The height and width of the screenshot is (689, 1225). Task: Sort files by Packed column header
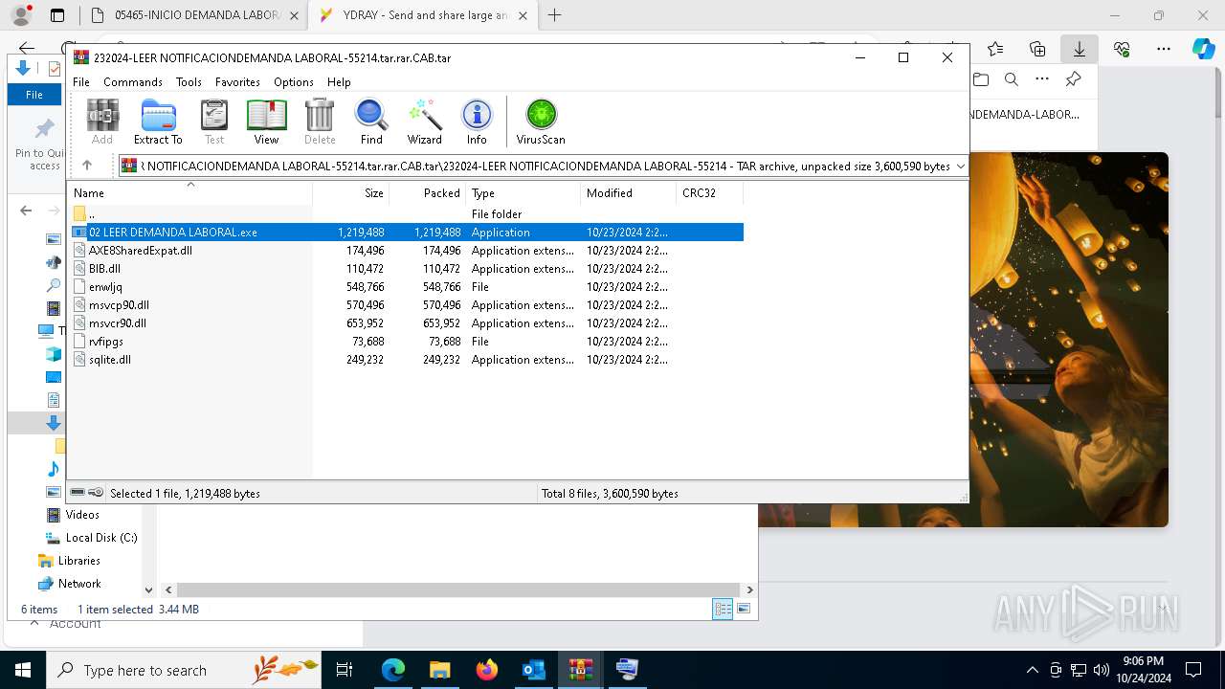(428, 193)
